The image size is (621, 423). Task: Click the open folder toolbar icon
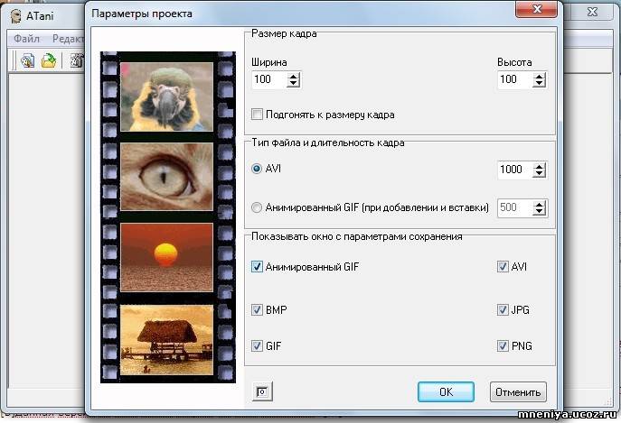pos(48,61)
